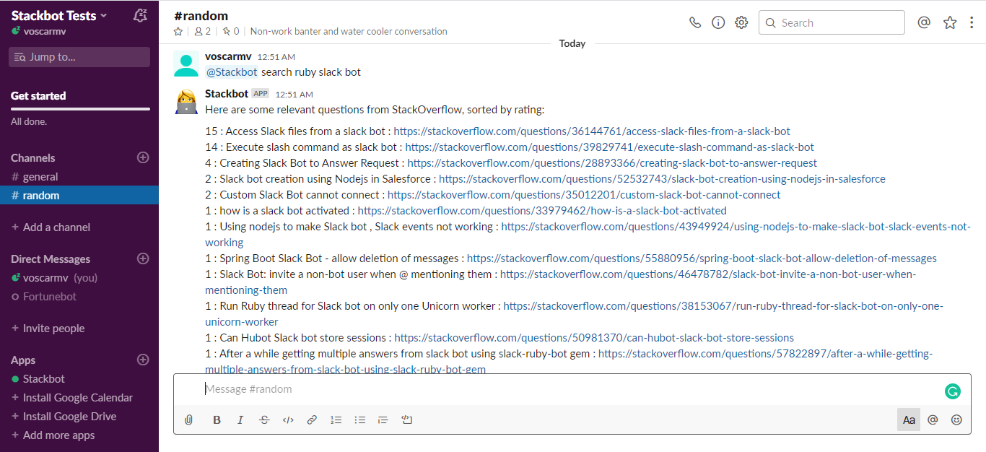Expand the Stackbot Tests workspace menu
This screenshot has height=452, width=986.
[x=59, y=15]
